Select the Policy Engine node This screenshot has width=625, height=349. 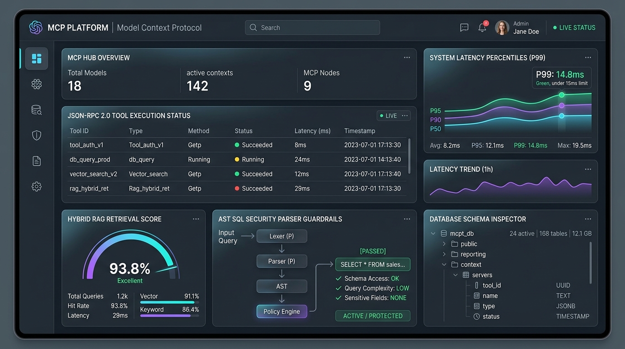pyautogui.click(x=282, y=311)
